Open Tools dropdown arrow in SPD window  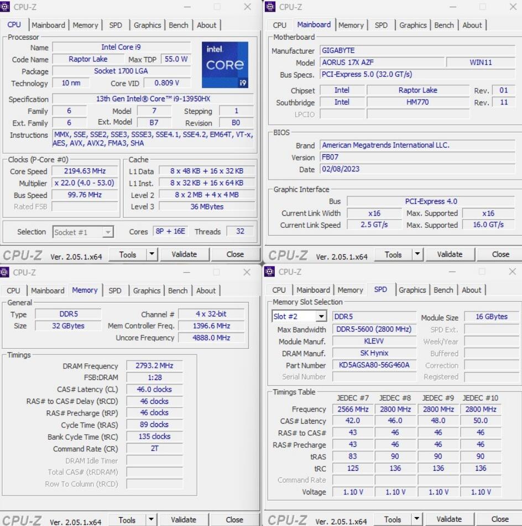(417, 519)
